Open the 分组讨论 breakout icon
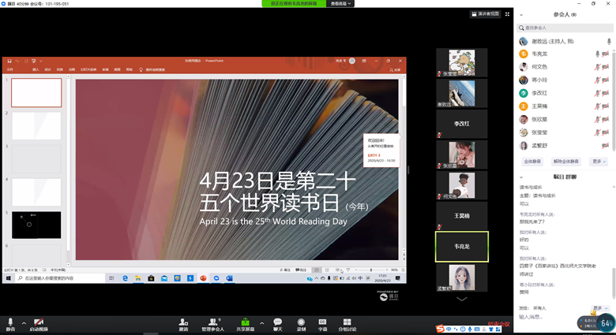 click(347, 322)
